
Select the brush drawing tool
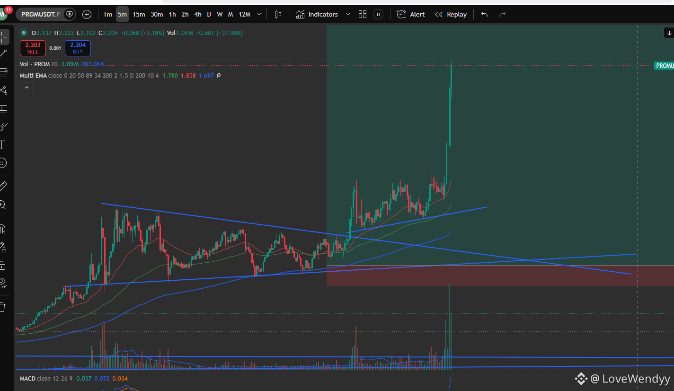pos(3,126)
